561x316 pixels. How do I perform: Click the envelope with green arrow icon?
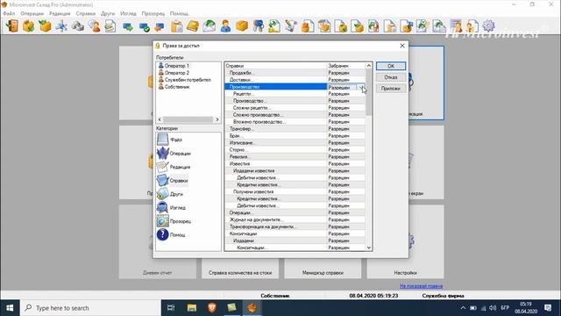point(209,26)
